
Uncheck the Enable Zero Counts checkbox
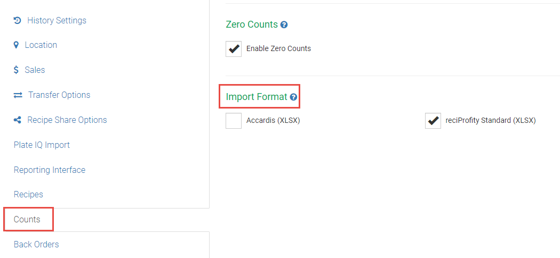coord(234,49)
